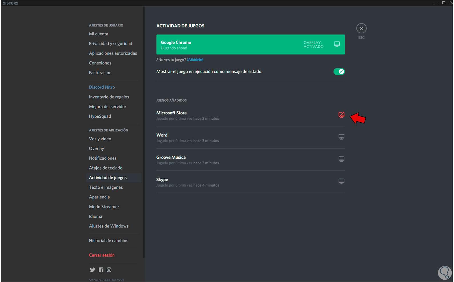Toggle overlay for Google Chrome
Image resolution: width=454 pixels, height=282 pixels.
pyautogui.click(x=337, y=44)
